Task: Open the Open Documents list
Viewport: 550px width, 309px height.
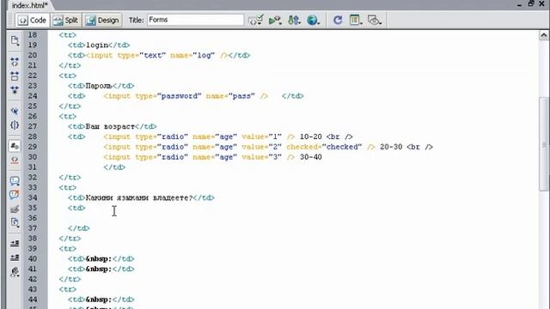Action: (x=15, y=41)
